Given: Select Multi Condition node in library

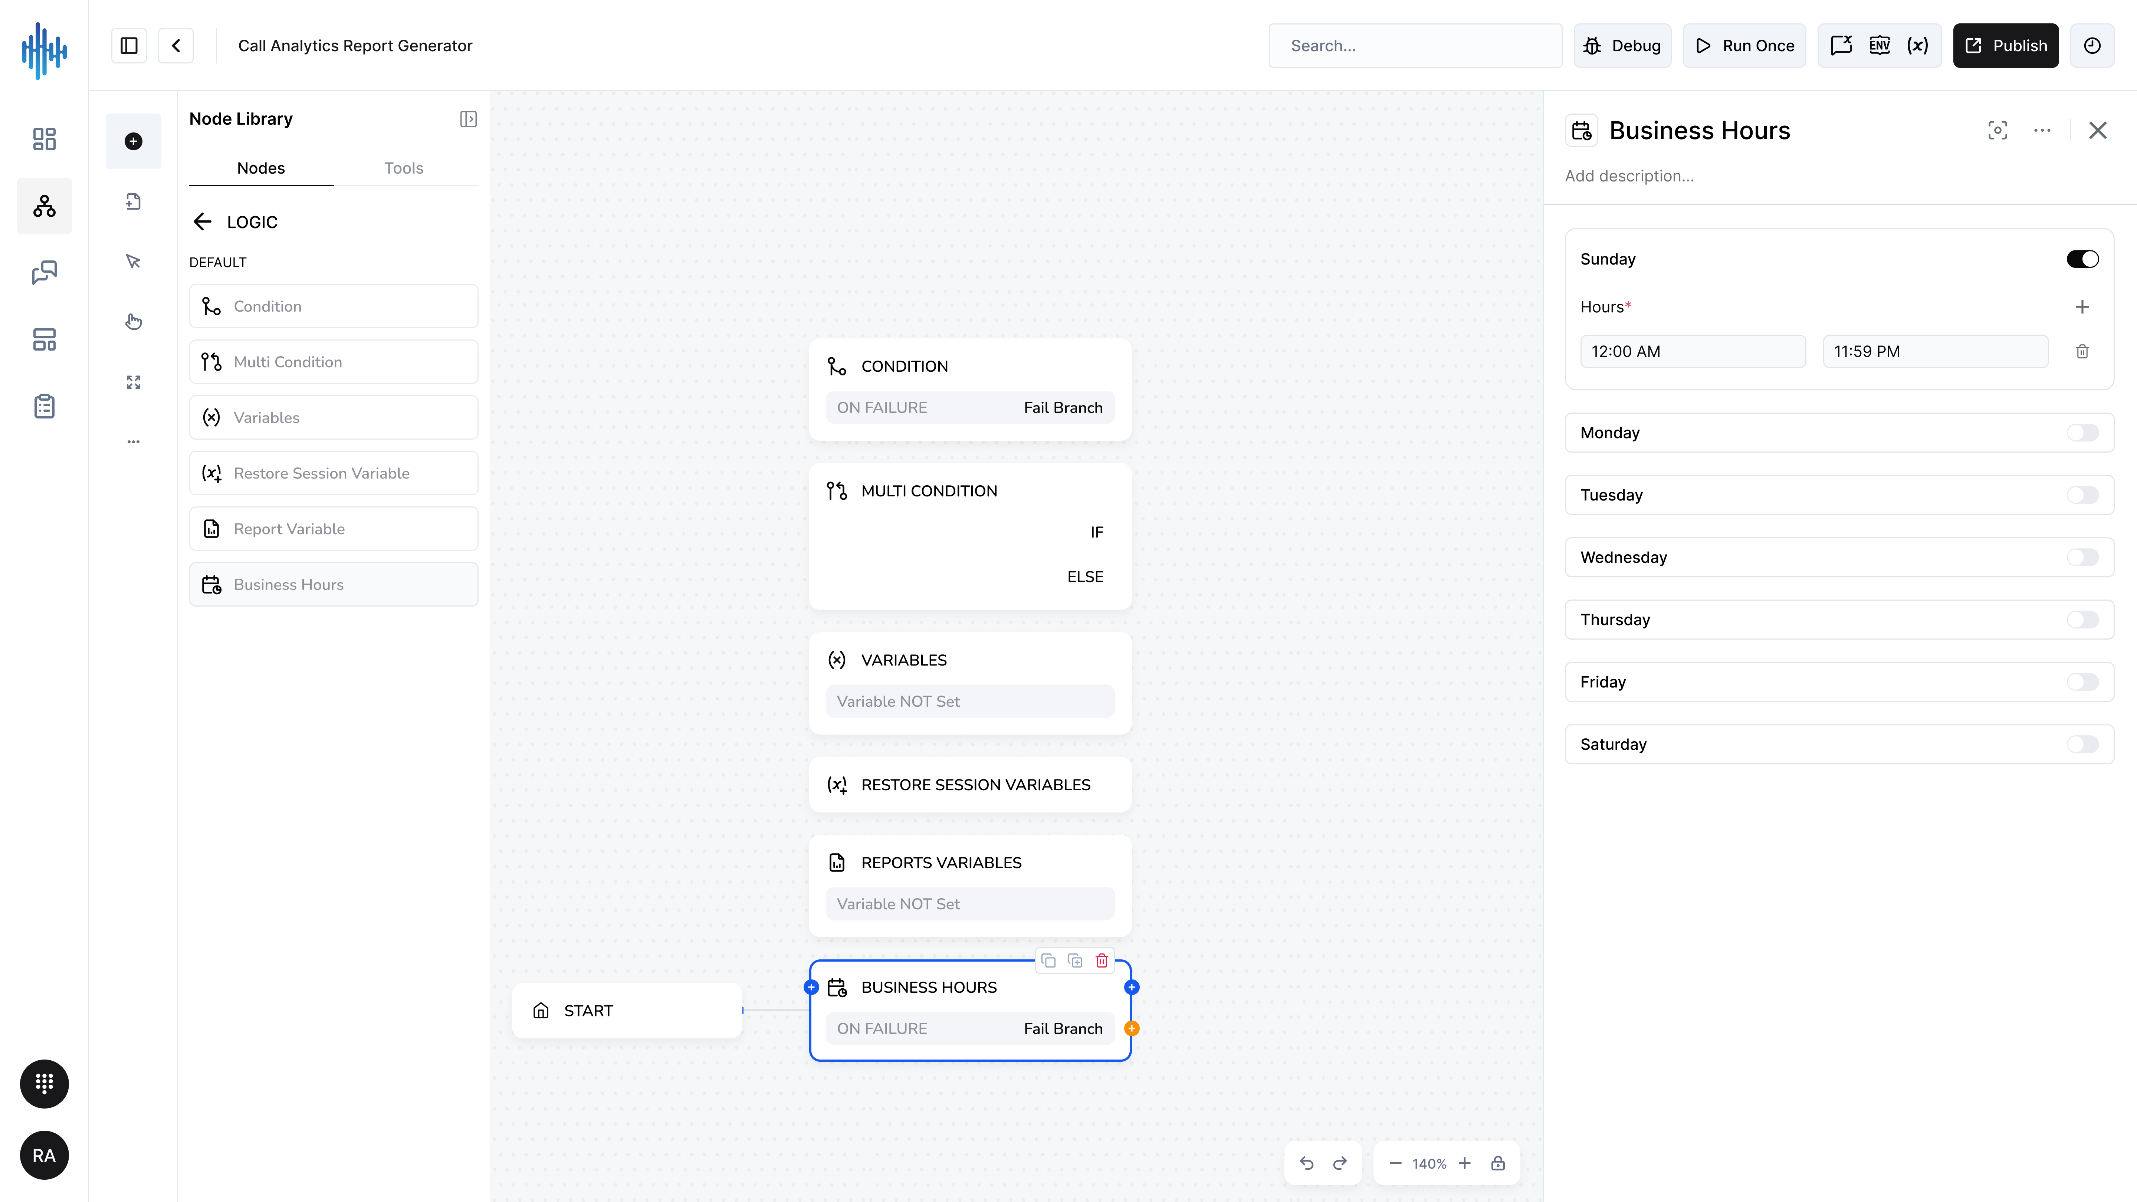Looking at the screenshot, I should 334,362.
